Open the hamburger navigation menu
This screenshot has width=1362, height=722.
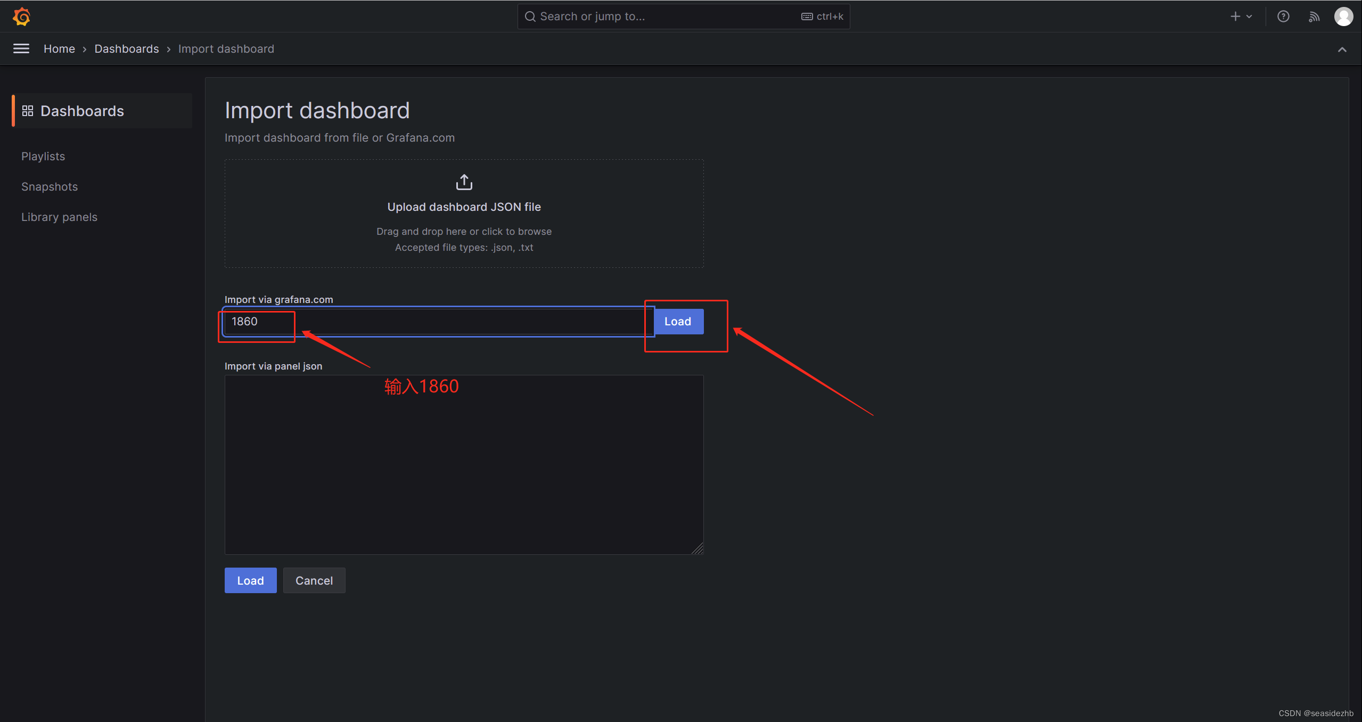21,48
